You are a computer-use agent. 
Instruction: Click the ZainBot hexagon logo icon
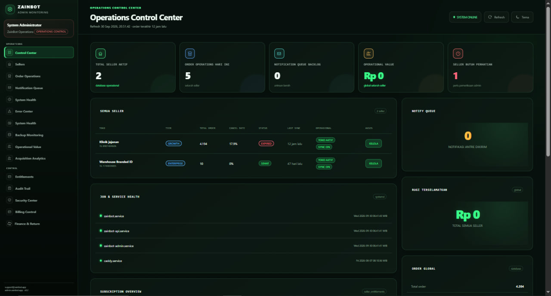(10, 9)
